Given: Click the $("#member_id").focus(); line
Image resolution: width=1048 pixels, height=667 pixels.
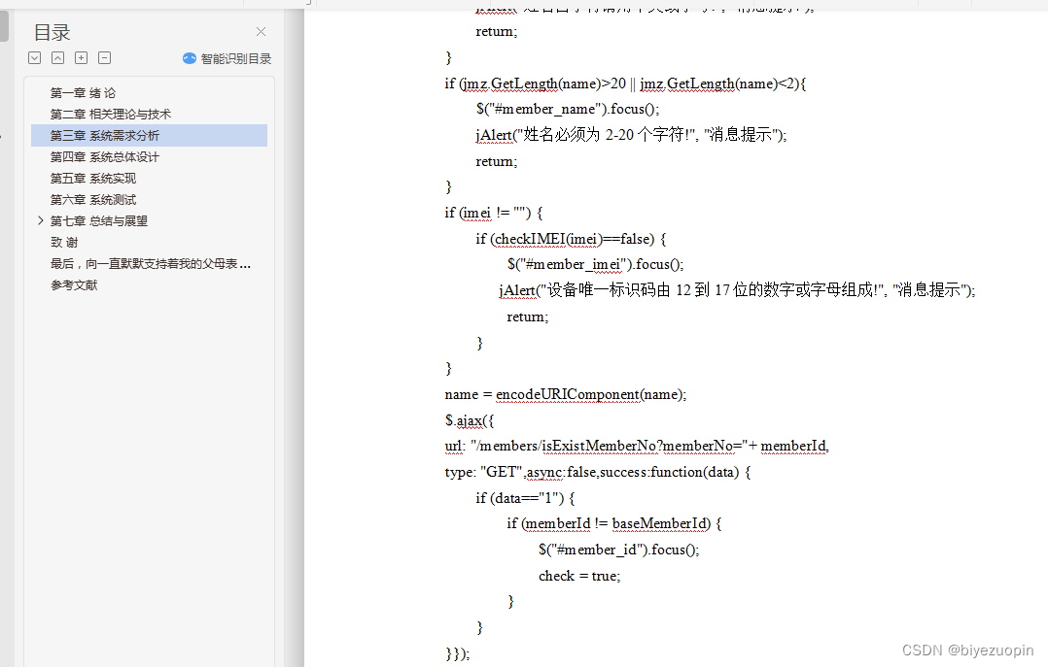Looking at the screenshot, I should (619, 550).
